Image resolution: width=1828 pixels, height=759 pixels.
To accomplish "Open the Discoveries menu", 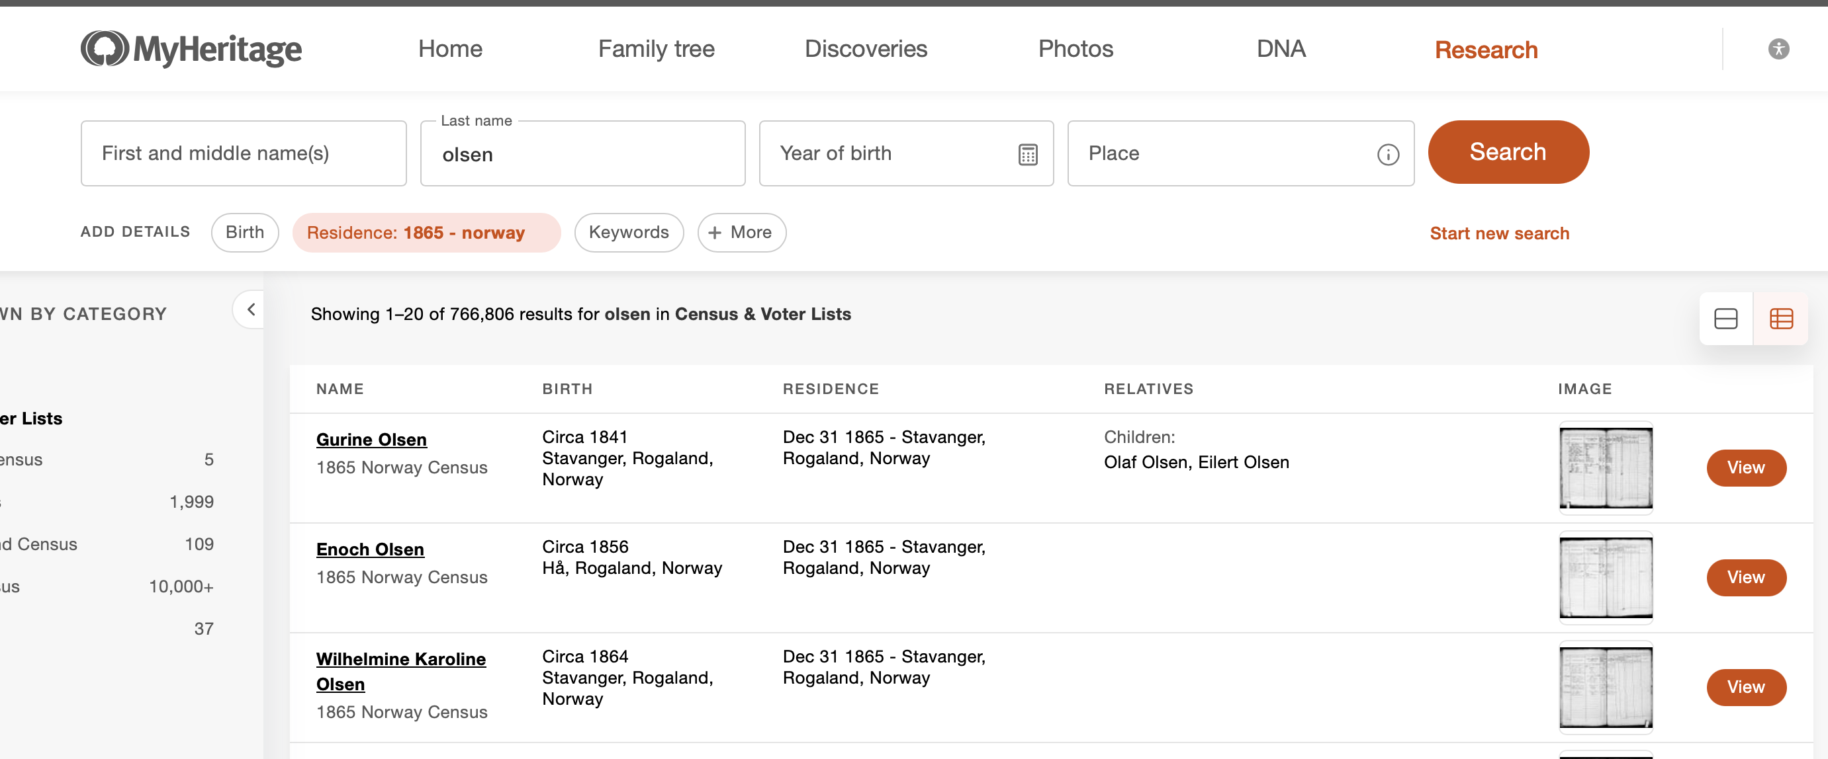I will click(866, 49).
